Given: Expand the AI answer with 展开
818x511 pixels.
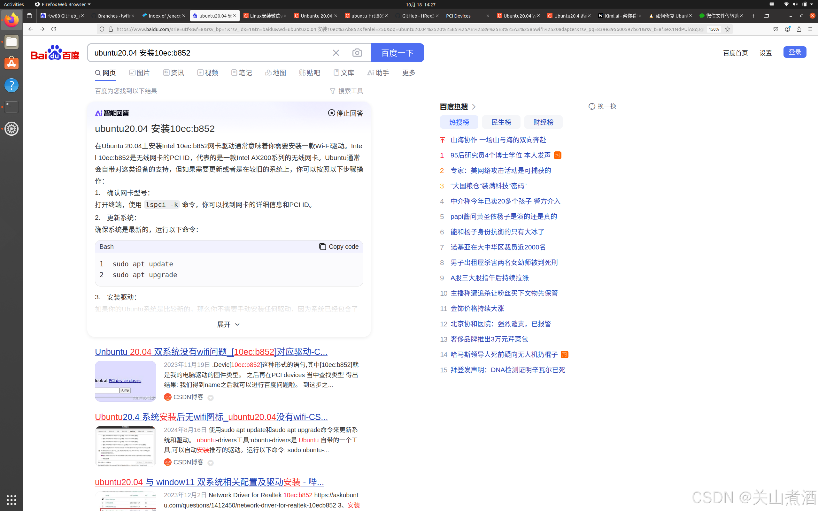Looking at the screenshot, I should pyautogui.click(x=228, y=324).
